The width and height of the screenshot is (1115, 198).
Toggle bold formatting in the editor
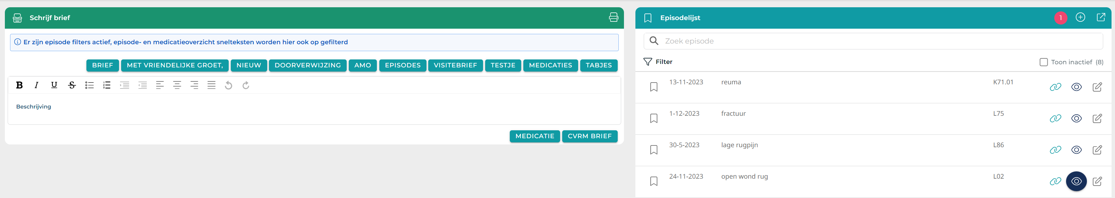click(x=19, y=85)
